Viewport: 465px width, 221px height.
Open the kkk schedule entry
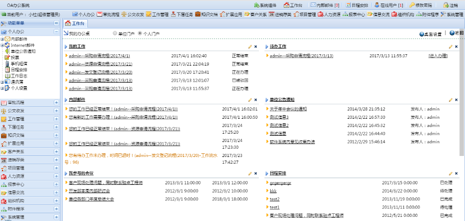(273, 191)
